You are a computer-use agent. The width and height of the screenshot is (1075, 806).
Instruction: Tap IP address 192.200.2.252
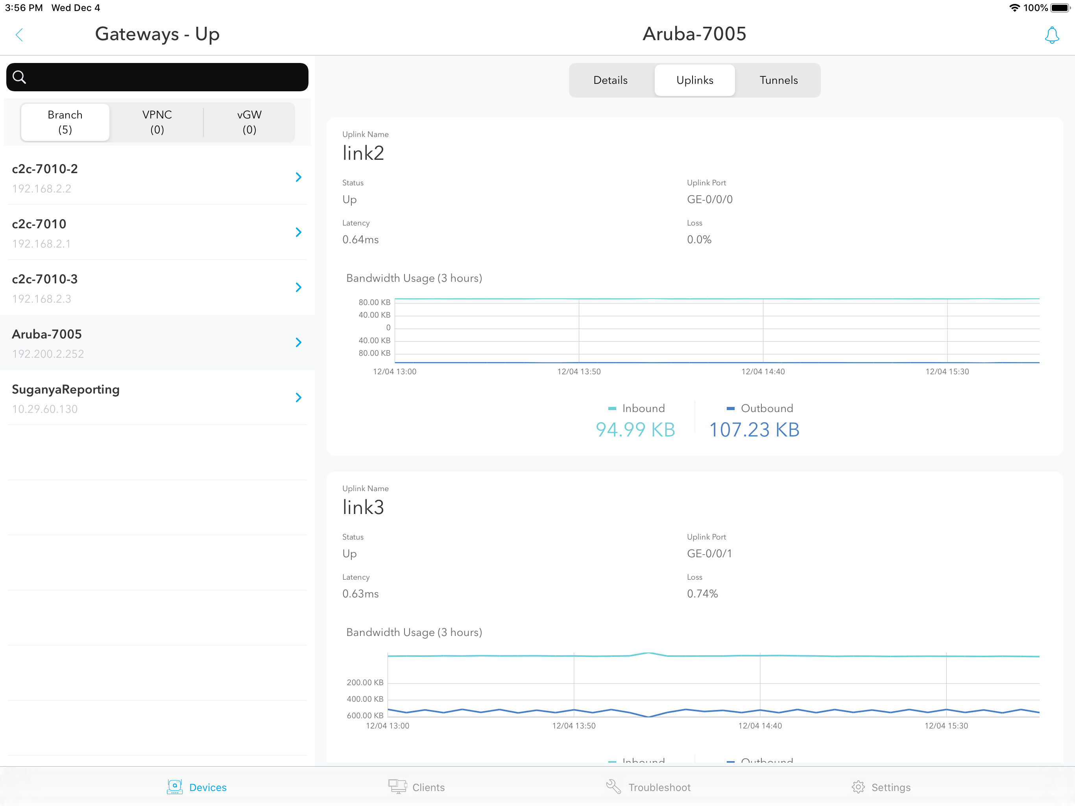click(48, 354)
